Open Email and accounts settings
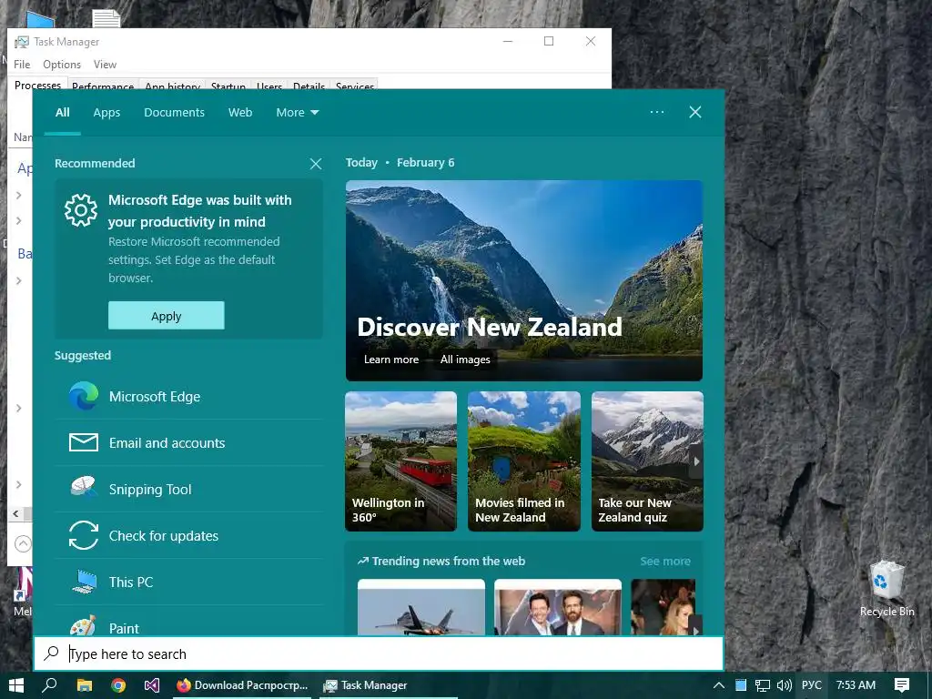 point(189,443)
